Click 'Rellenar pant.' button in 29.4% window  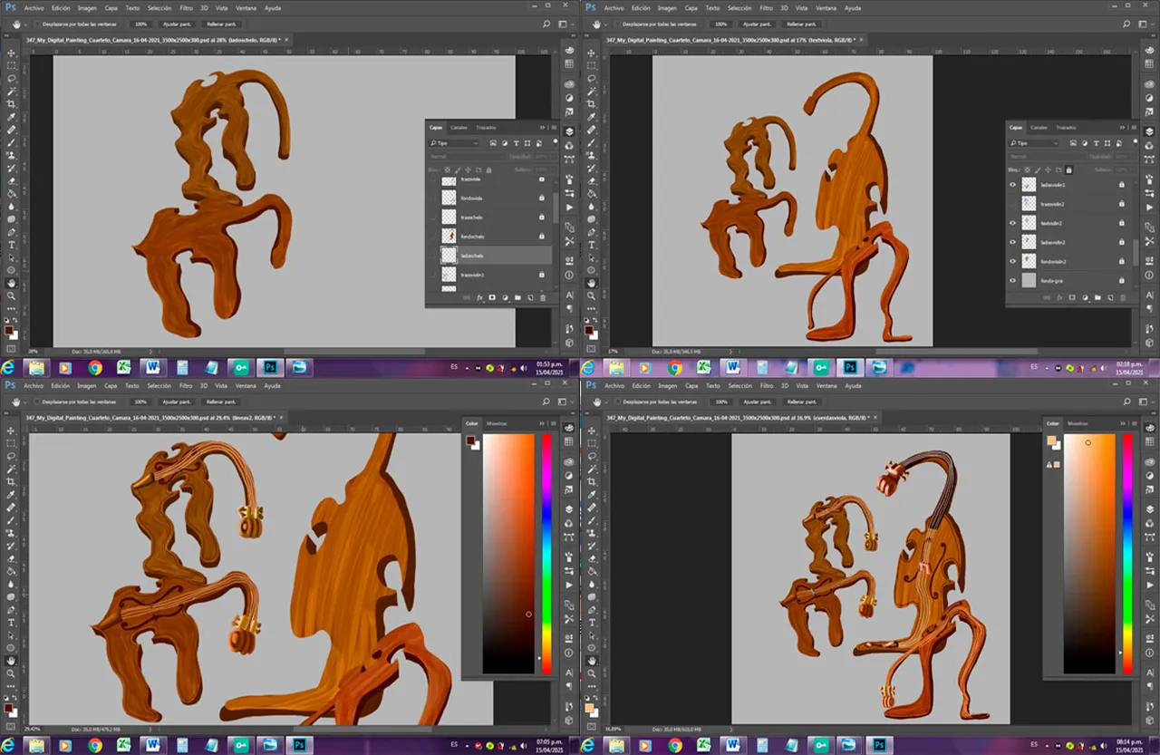pos(221,401)
